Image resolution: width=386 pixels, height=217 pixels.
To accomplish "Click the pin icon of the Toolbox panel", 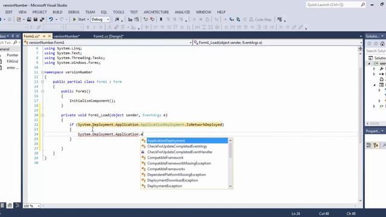I will pyautogui.click(x=13, y=36).
